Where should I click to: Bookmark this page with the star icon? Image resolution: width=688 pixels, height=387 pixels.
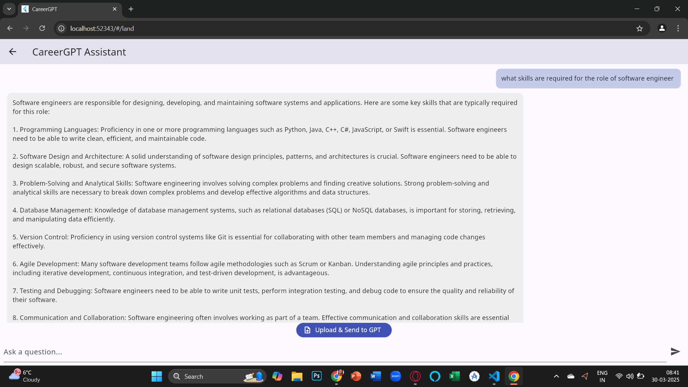640,29
